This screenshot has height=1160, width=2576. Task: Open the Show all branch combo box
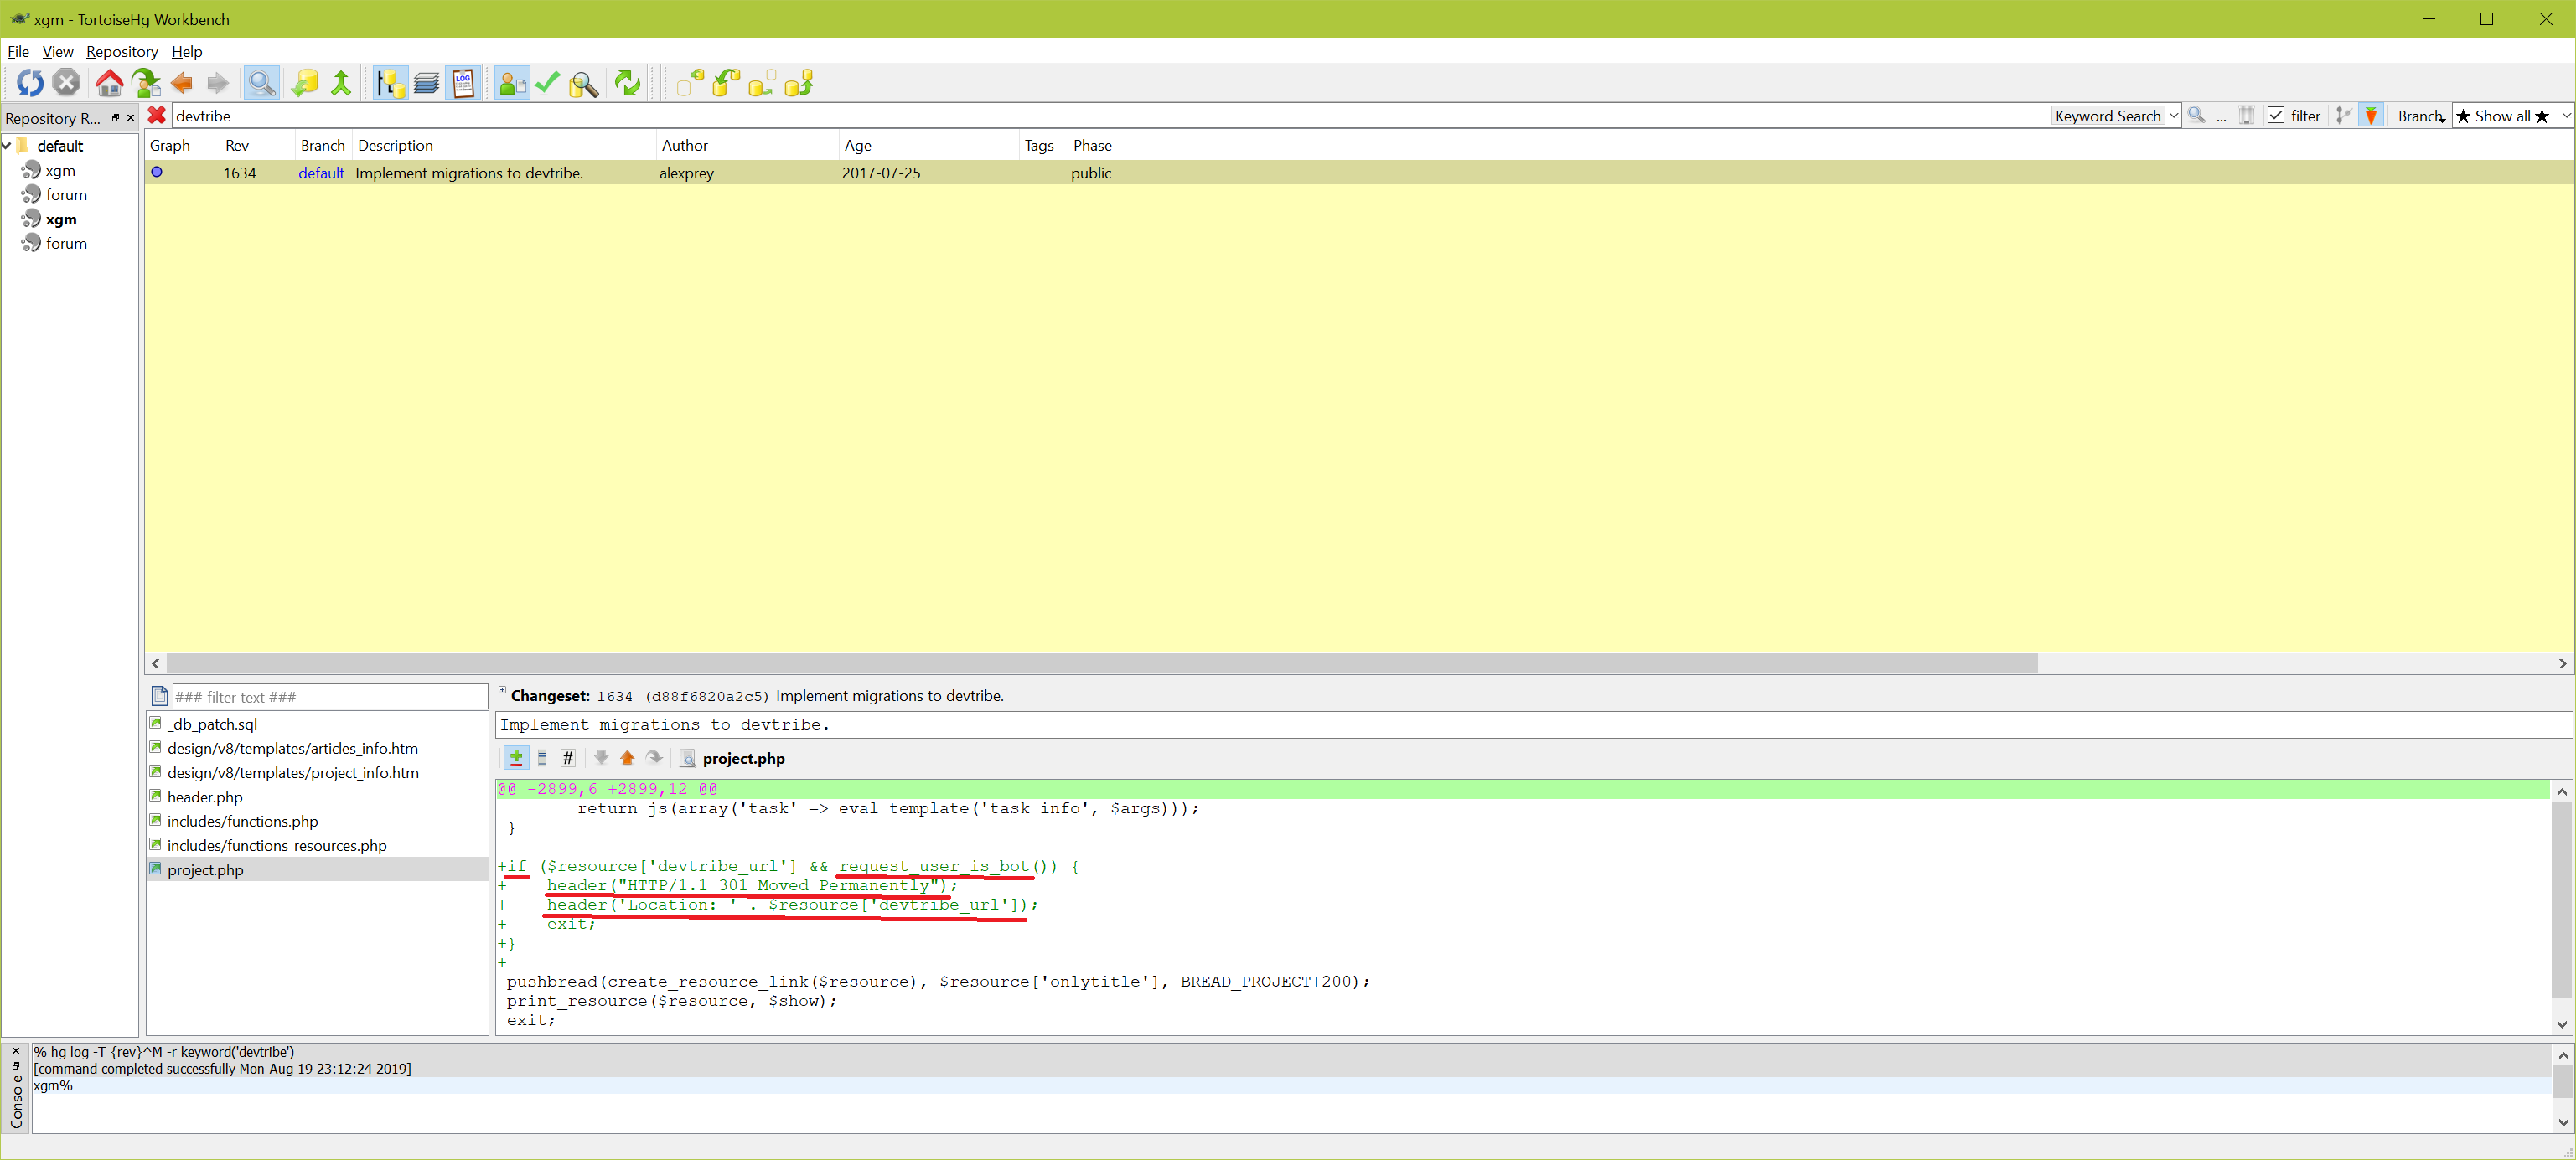coord(2511,116)
